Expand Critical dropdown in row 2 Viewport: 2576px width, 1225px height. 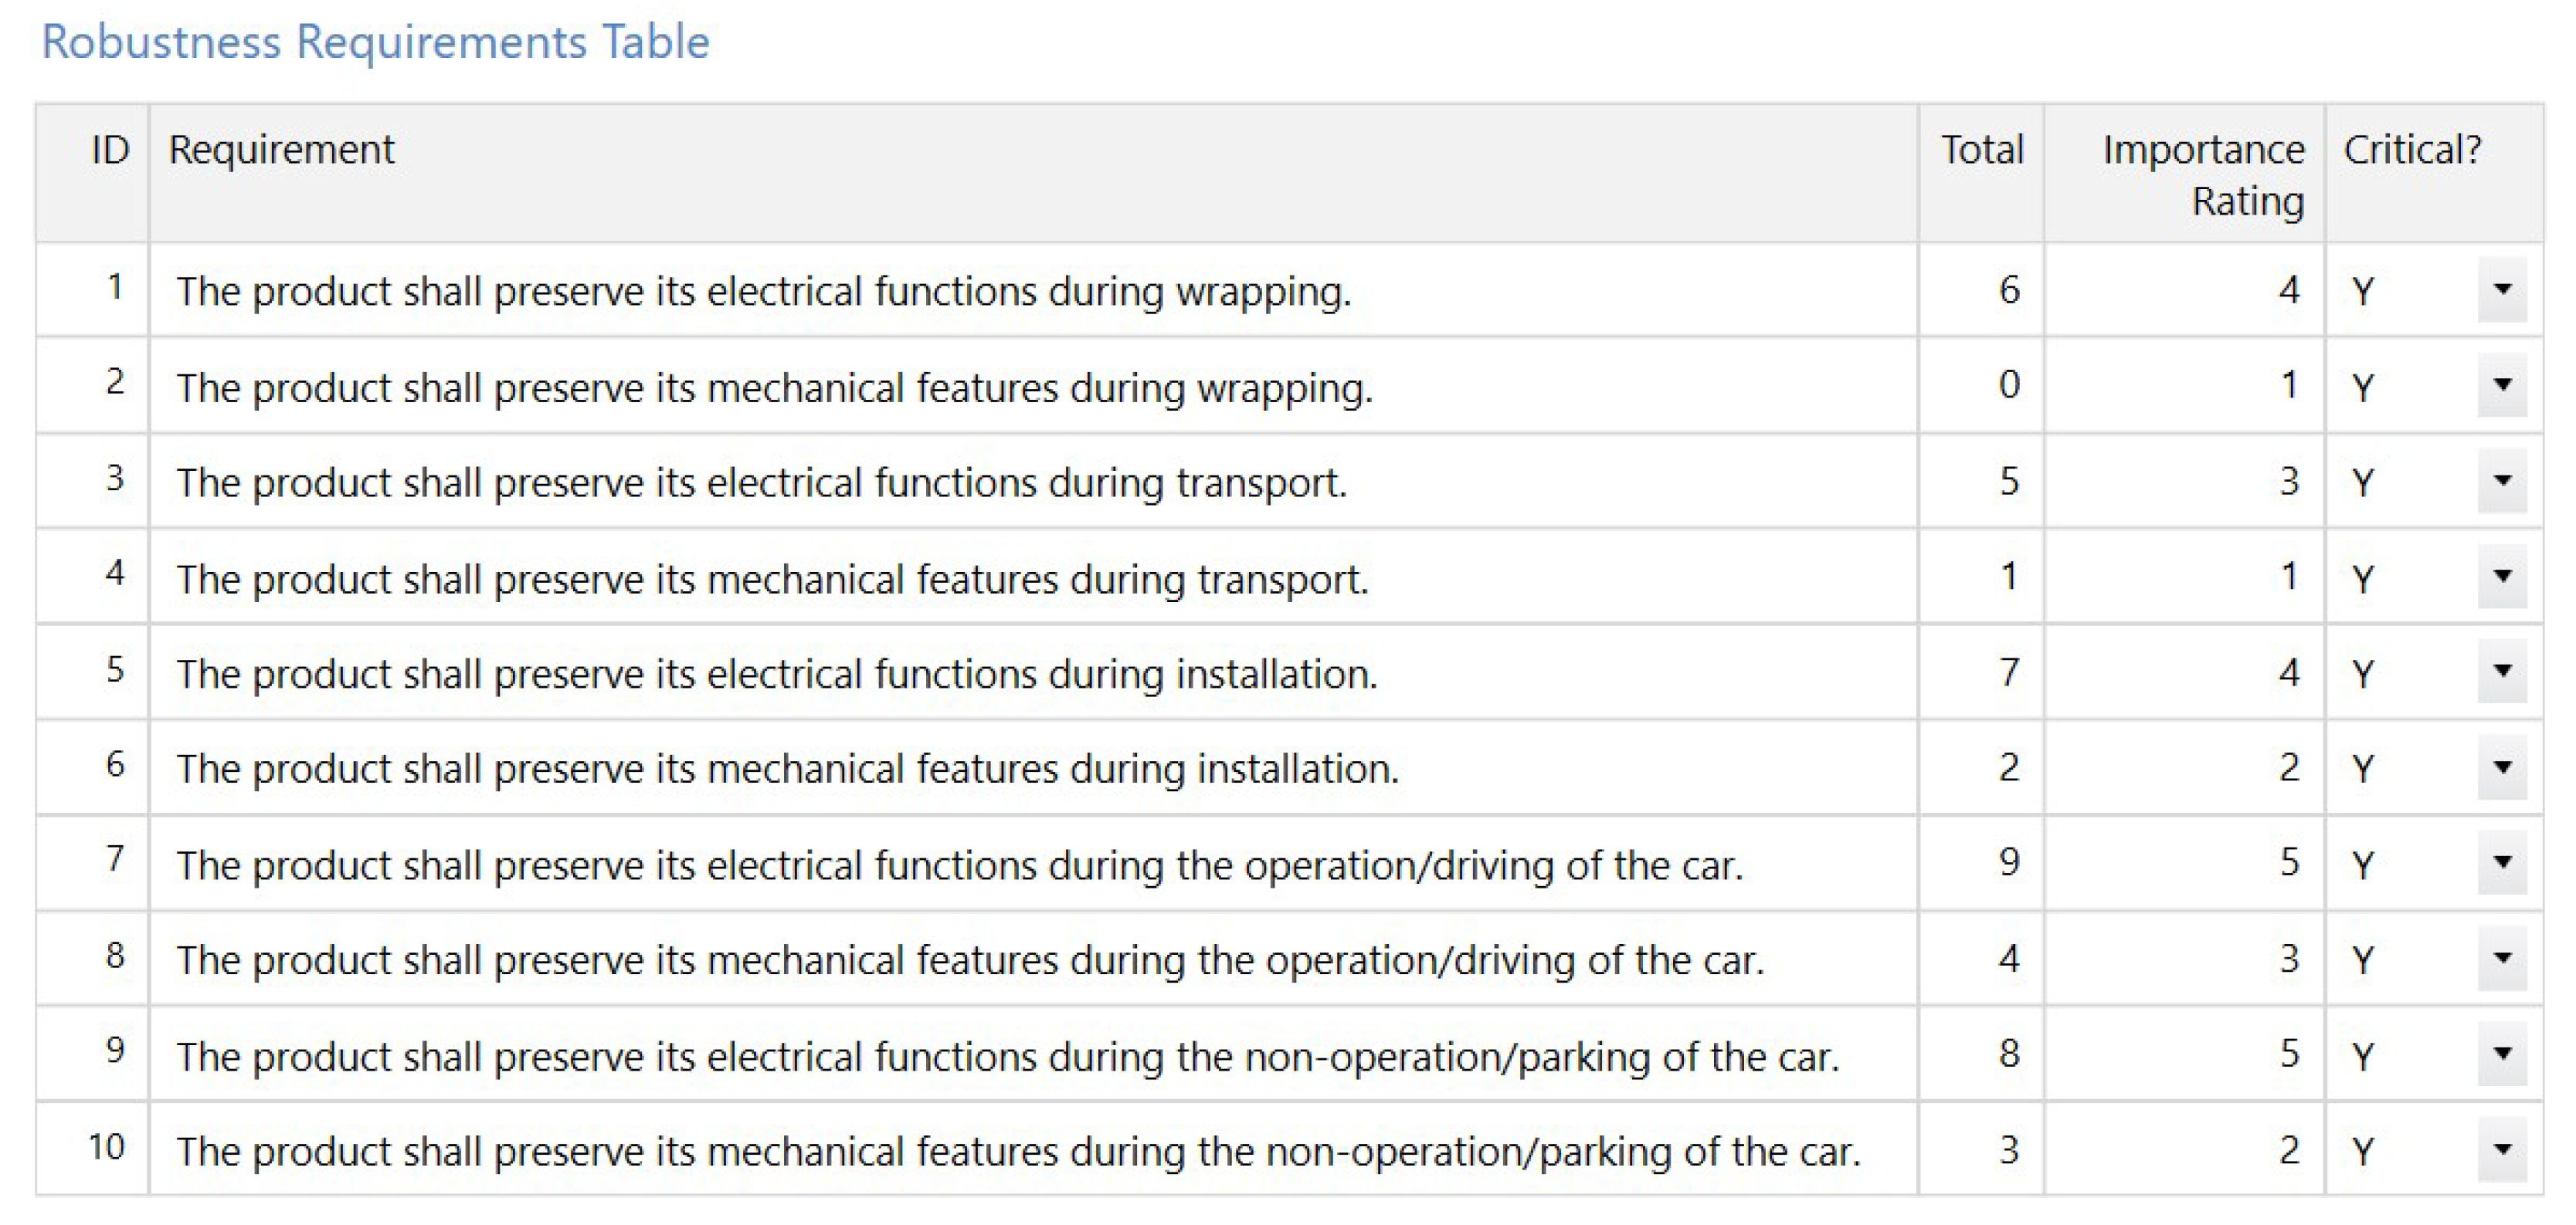pyautogui.click(x=2501, y=384)
